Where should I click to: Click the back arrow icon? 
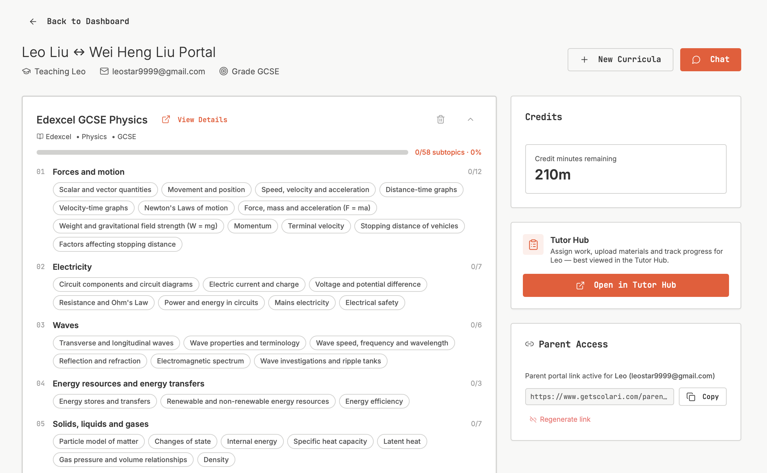pyautogui.click(x=33, y=22)
